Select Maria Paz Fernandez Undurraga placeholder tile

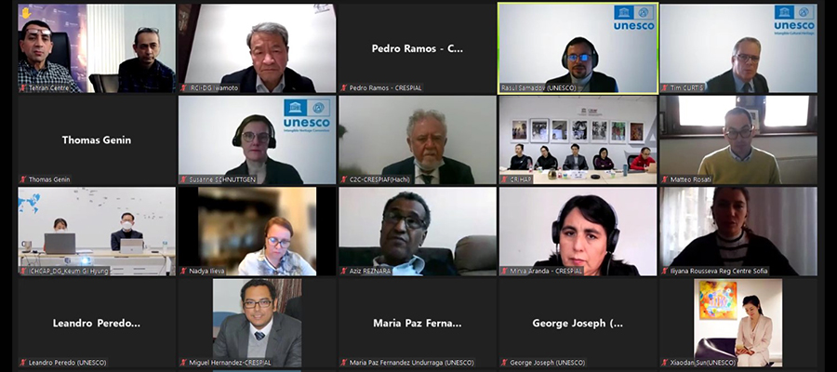tap(418, 324)
